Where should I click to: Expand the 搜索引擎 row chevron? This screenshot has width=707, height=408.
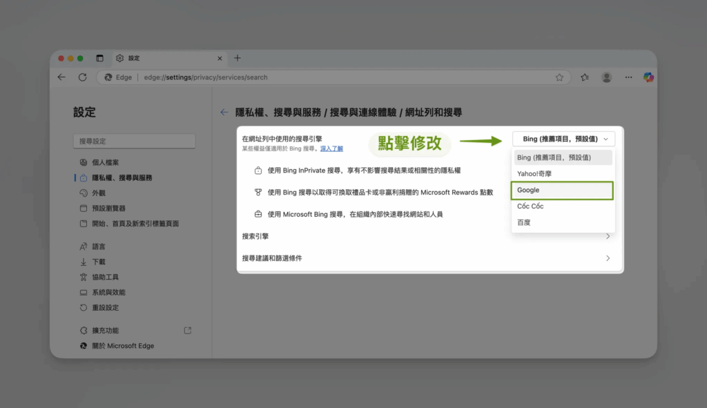pos(608,236)
